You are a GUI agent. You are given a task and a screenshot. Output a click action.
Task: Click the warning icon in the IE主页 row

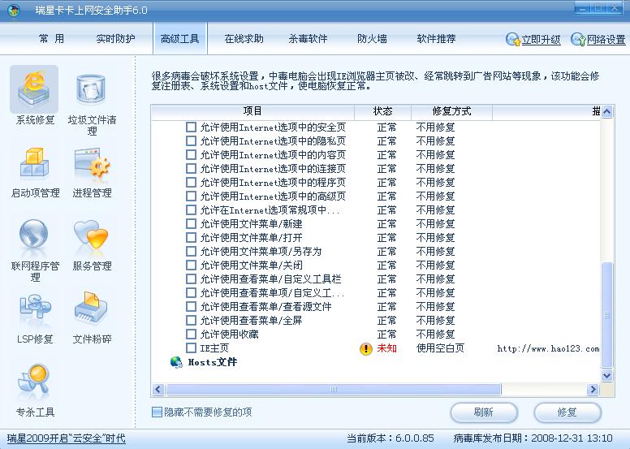point(365,348)
